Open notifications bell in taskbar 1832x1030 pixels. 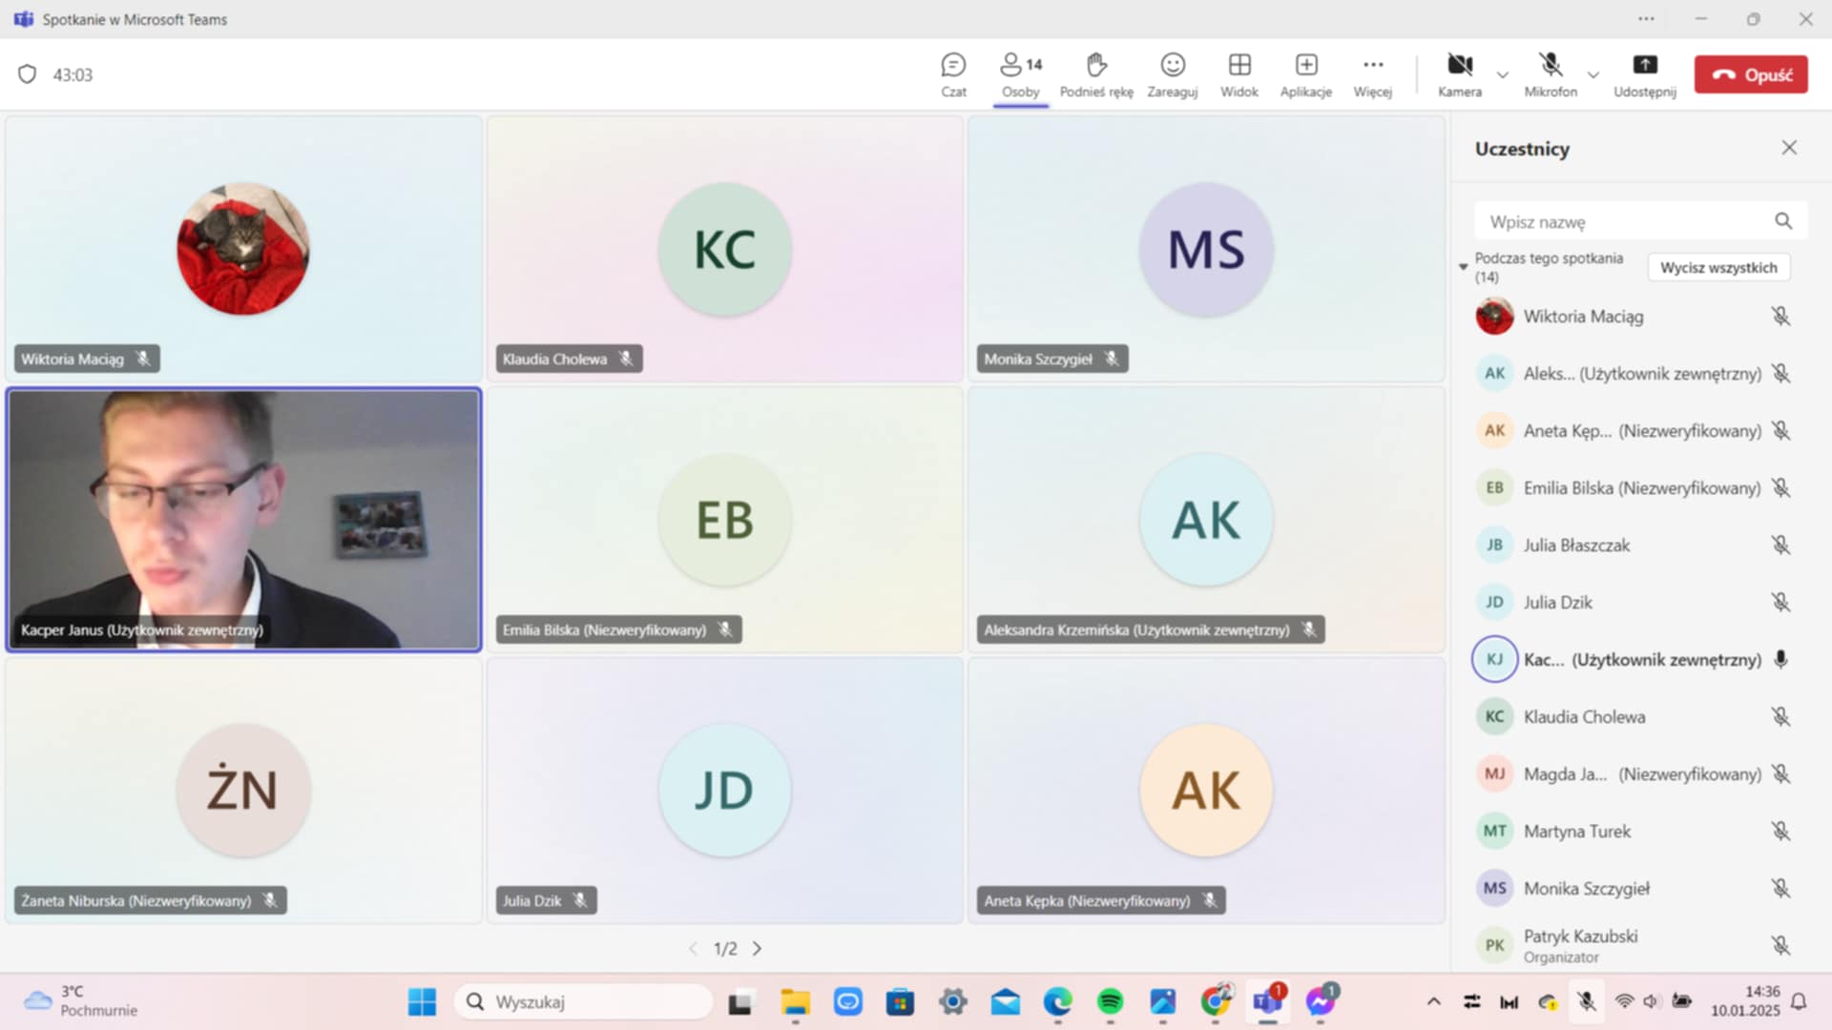click(x=1799, y=1001)
